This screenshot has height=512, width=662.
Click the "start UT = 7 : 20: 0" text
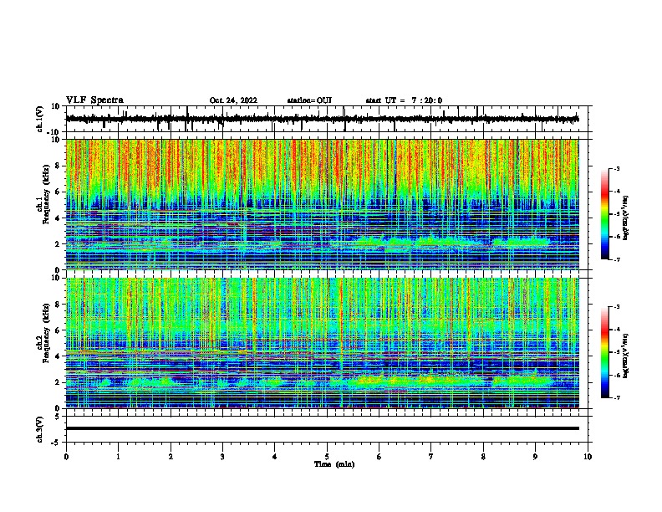404,100
